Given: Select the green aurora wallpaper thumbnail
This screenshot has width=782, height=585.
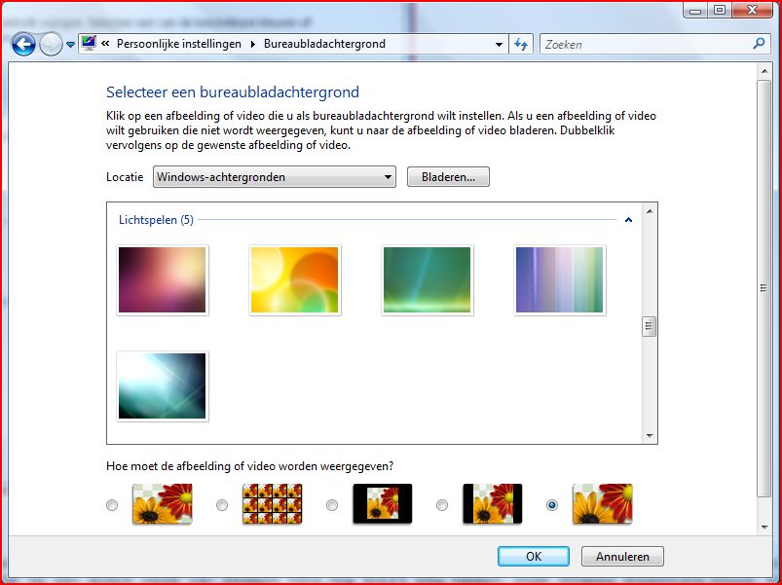Looking at the screenshot, I should 428,279.
